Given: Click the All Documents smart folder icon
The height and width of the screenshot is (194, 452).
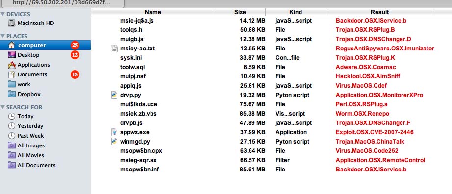Looking at the screenshot, I should (12, 165).
